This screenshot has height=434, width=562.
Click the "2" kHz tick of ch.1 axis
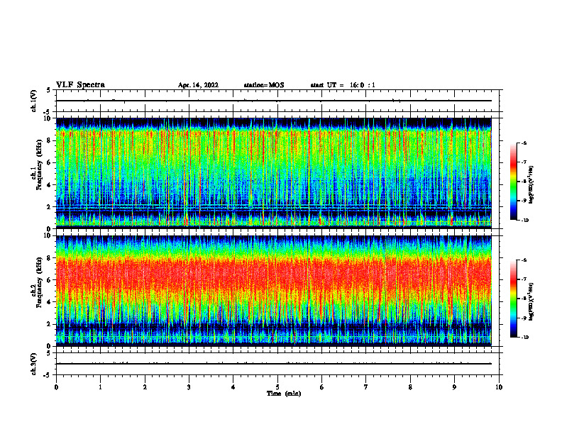point(50,206)
